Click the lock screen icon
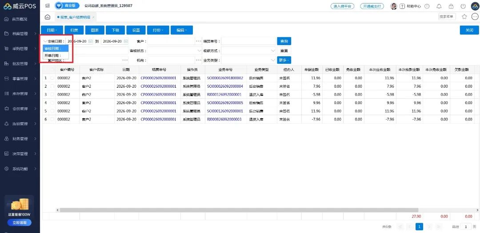 451,6
